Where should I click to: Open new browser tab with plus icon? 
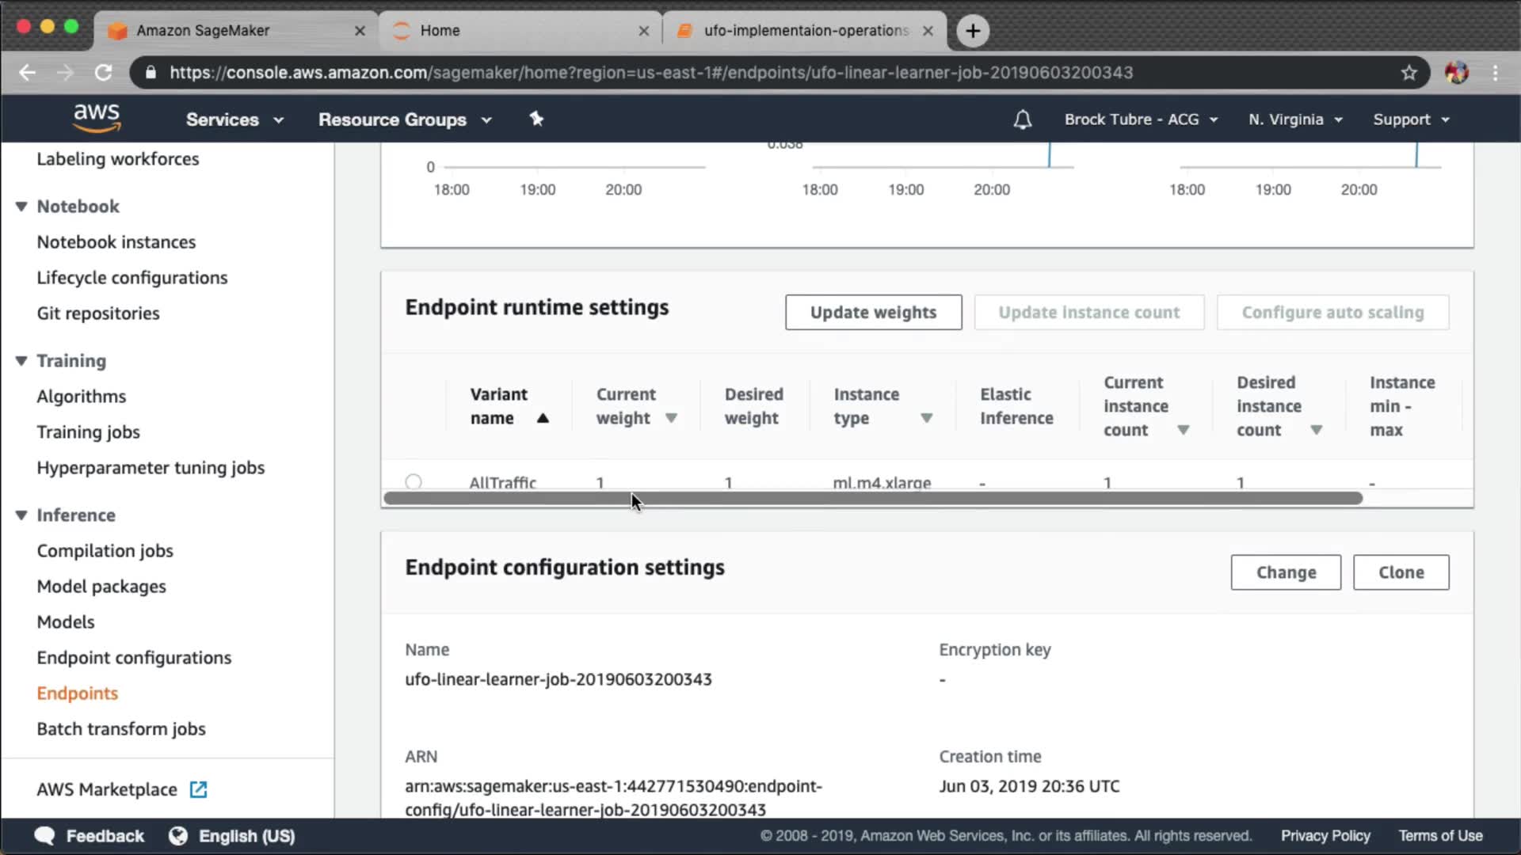[973, 31]
